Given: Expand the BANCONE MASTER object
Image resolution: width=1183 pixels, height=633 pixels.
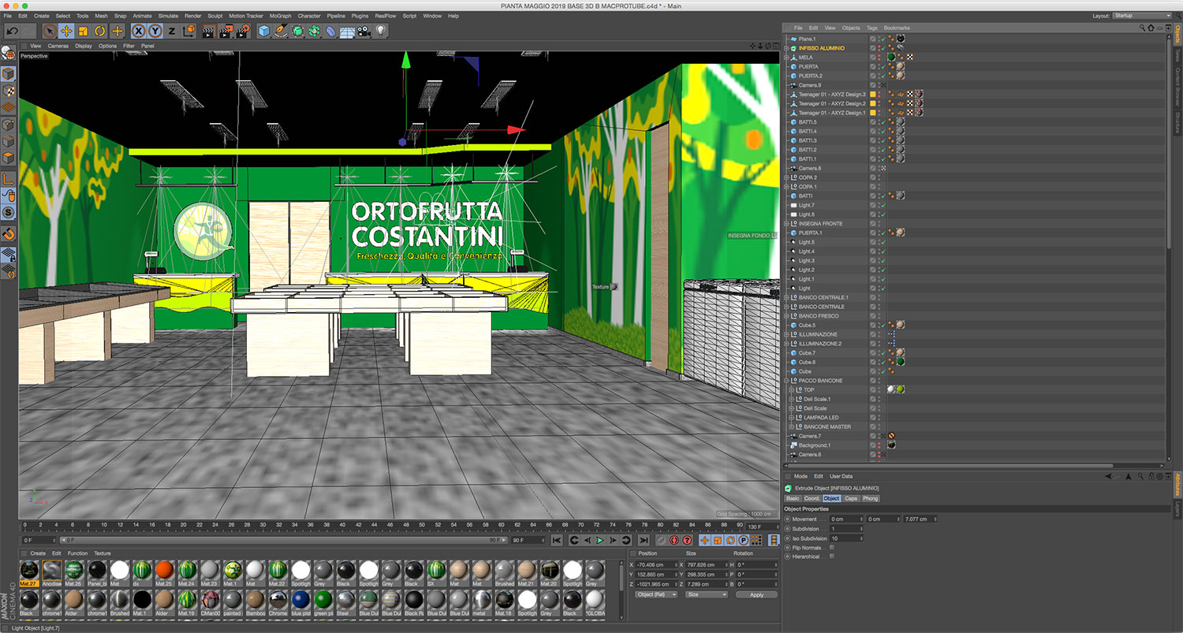Looking at the screenshot, I should coord(791,426).
